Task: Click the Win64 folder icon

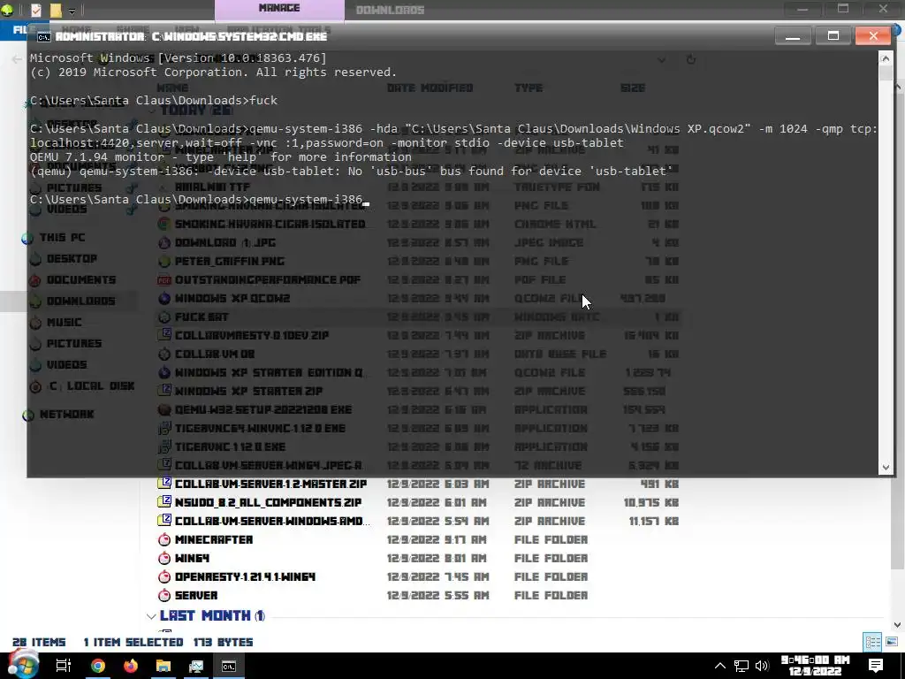Action: pos(164,558)
